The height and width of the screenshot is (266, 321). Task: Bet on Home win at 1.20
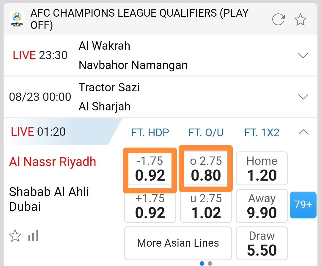tap(262, 168)
